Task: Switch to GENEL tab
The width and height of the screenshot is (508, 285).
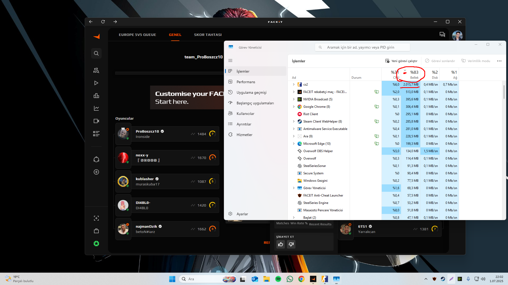Action: point(175,35)
